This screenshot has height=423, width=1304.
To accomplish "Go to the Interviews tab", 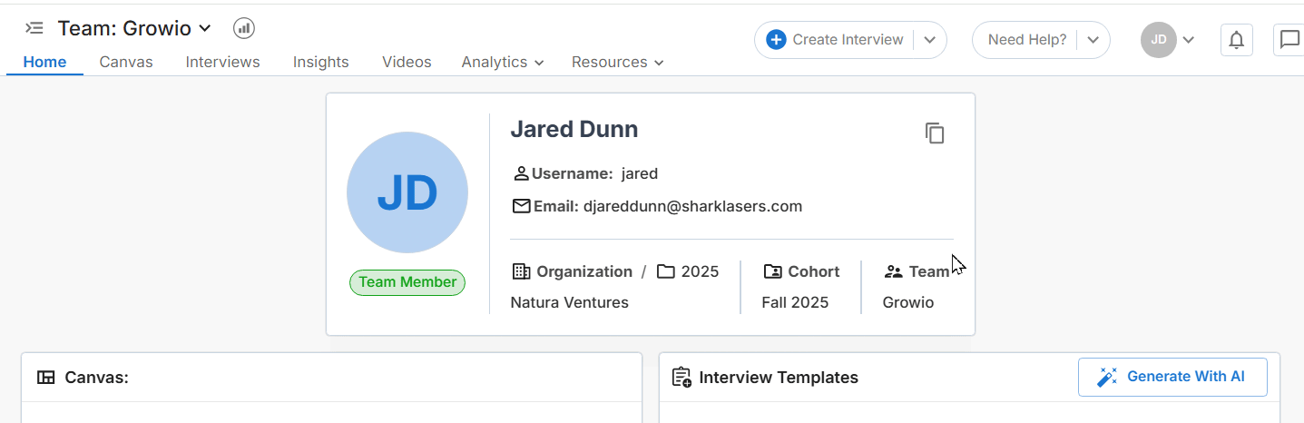I will (222, 62).
